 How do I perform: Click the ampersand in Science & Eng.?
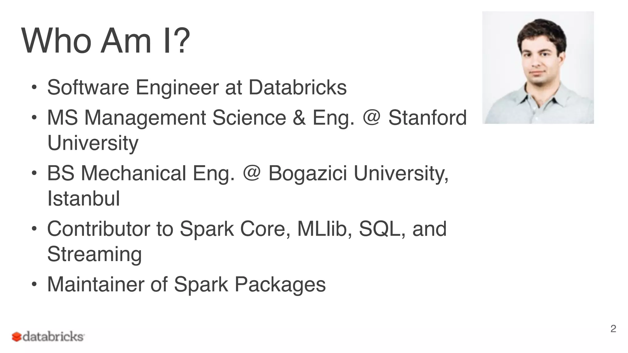click(299, 118)
